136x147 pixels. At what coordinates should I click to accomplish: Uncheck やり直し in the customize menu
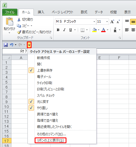(31, 108)
